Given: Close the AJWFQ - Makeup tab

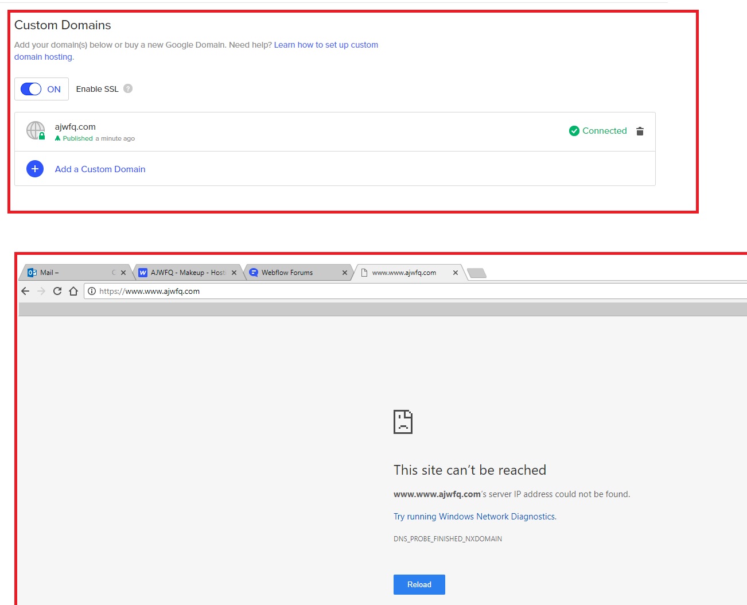Looking at the screenshot, I should (x=234, y=273).
